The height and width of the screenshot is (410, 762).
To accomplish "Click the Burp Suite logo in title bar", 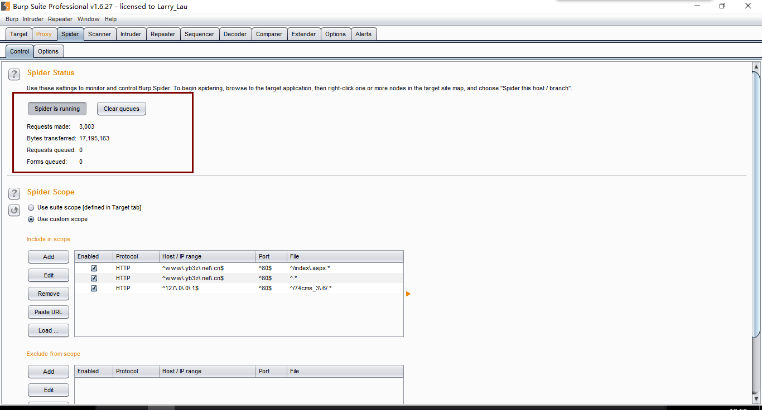I will (6, 7).
